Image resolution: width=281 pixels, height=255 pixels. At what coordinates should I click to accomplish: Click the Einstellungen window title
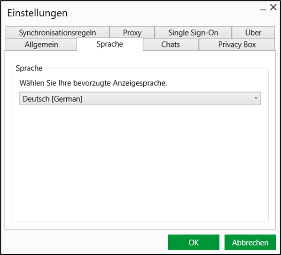click(37, 13)
